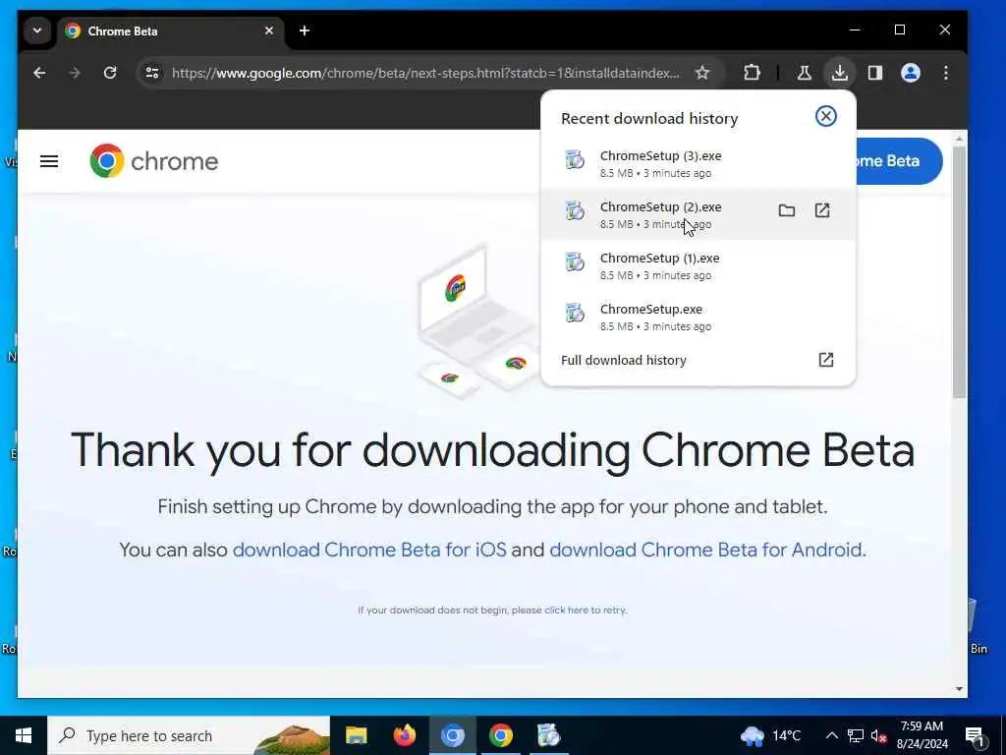Open the notification center icon
Screen dimensions: 1006x755
(x=976, y=735)
